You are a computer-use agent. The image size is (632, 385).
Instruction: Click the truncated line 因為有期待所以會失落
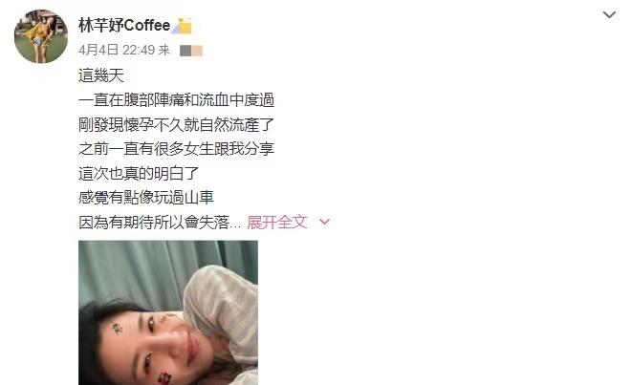pos(160,223)
